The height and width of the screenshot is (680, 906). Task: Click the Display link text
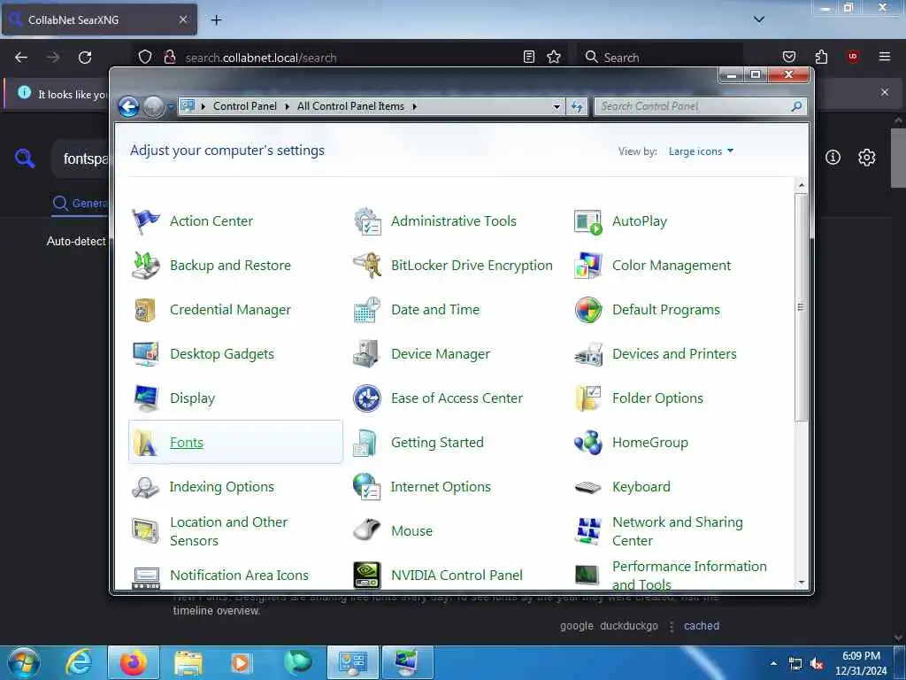pos(192,398)
